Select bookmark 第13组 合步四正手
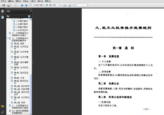 pos(22,99)
